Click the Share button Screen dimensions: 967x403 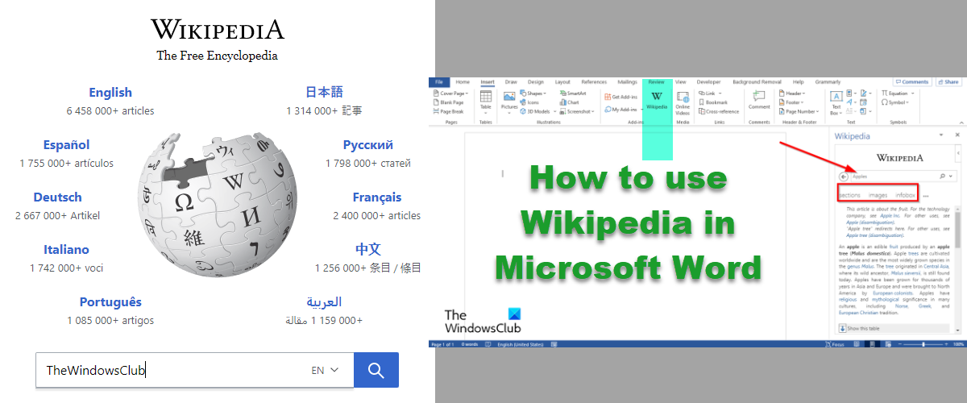tap(948, 81)
